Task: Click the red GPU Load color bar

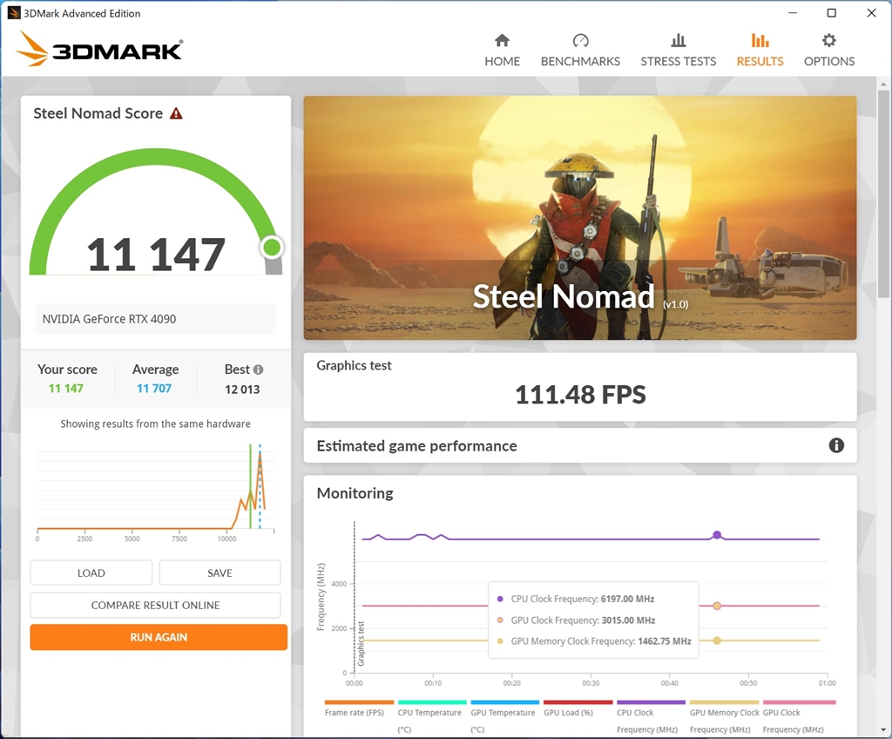Action: click(x=578, y=702)
